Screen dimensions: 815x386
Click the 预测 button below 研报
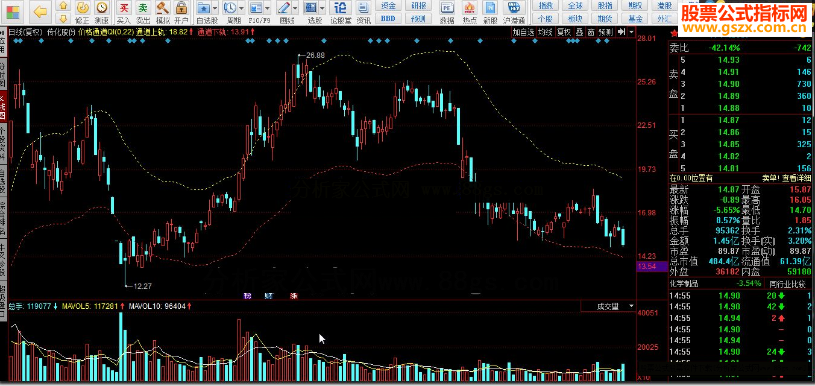(x=418, y=18)
